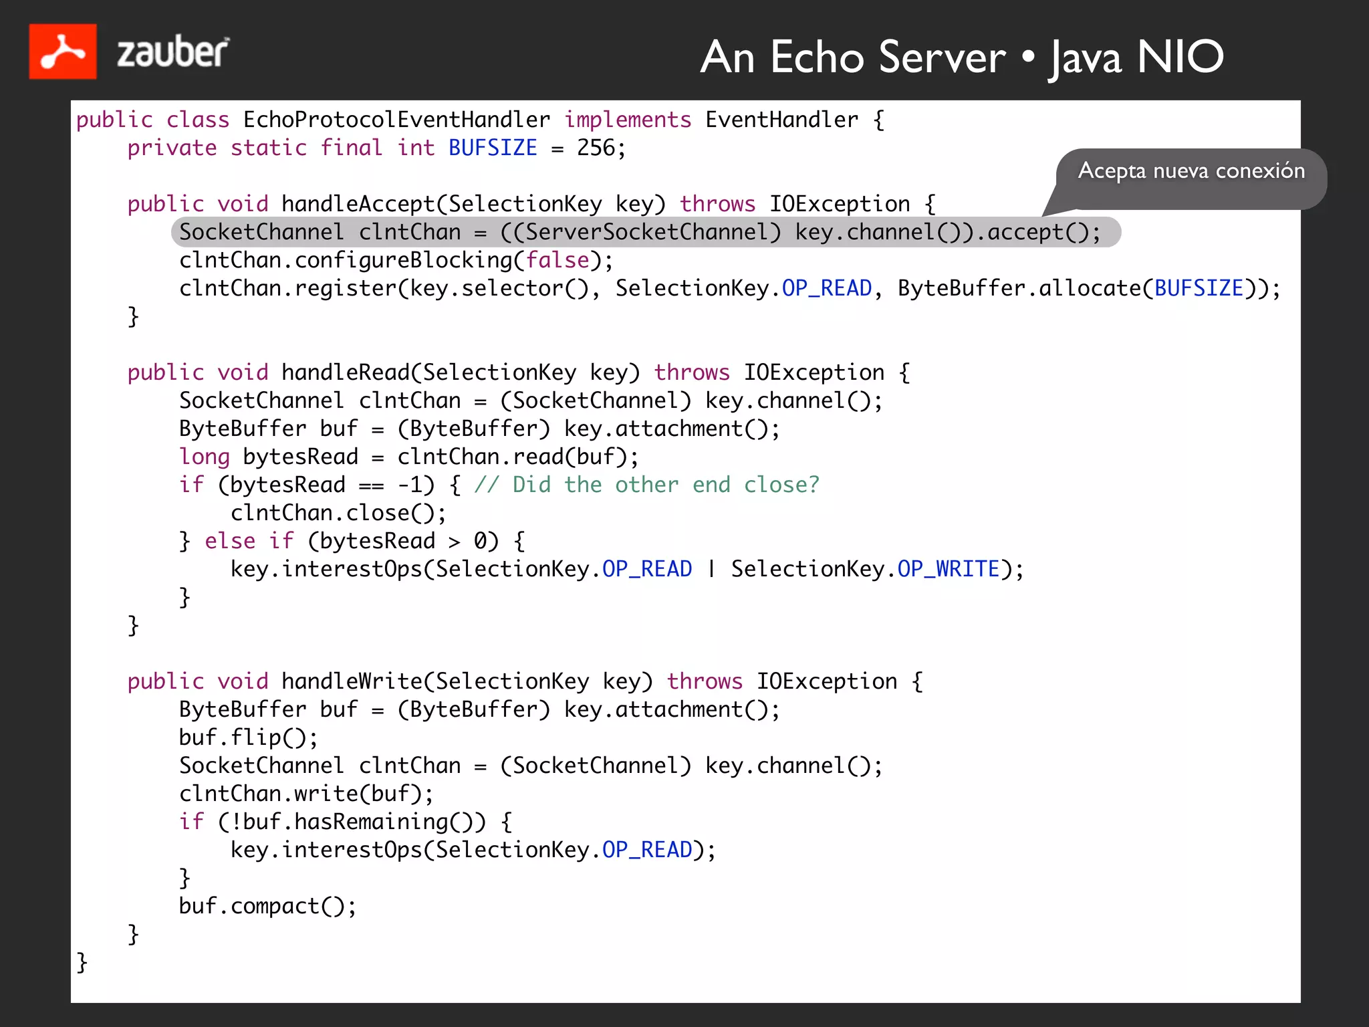
Task: Click the OP_WRITE constant in interestOps
Action: 948,569
